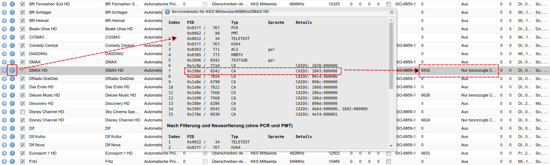Screen dimensions: 550x165
Task: Play the COSMO service
Action: [x=4, y=37]
